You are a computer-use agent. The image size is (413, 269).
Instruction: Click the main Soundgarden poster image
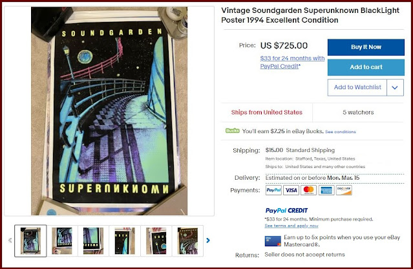[x=109, y=111]
